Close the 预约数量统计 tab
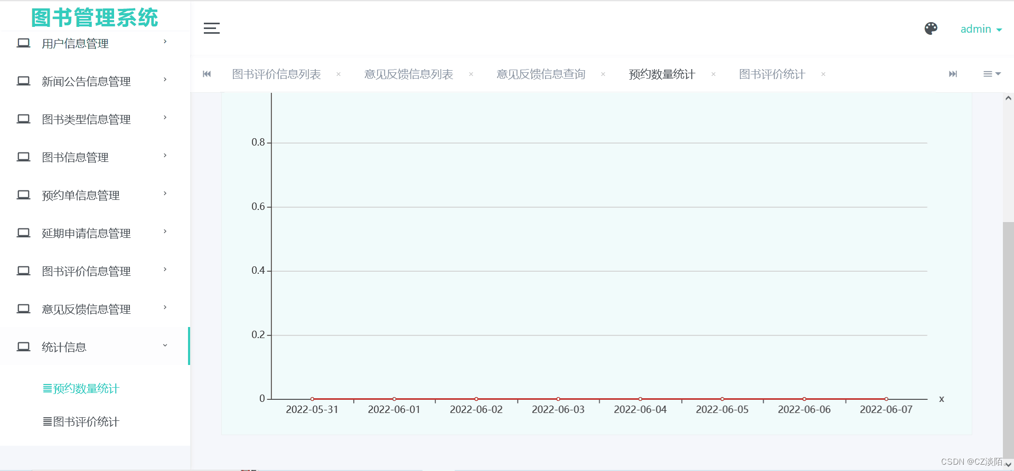1014x471 pixels. 713,74
